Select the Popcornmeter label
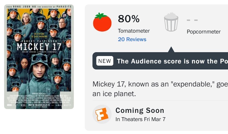 click(204, 32)
